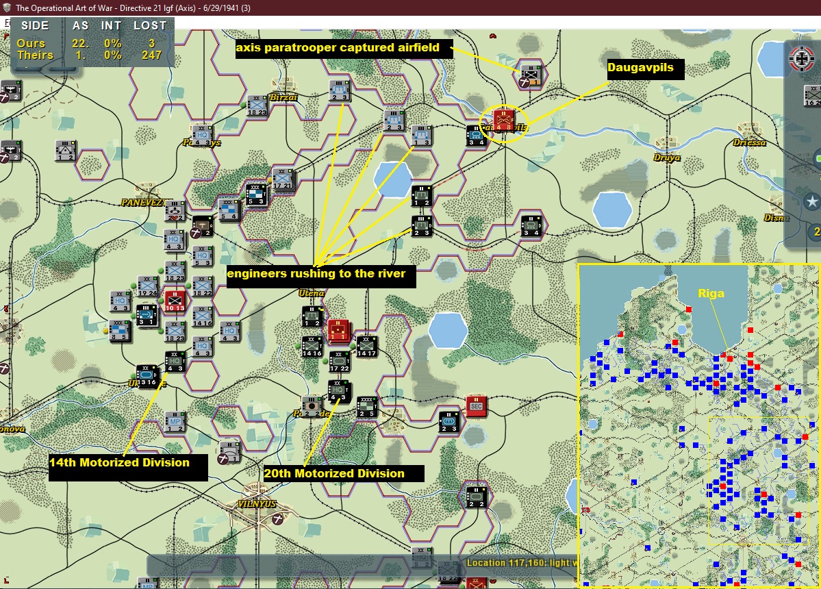The width and height of the screenshot is (821, 589).
Task: Select the infantry division stack 17-21
Action: 283,179
